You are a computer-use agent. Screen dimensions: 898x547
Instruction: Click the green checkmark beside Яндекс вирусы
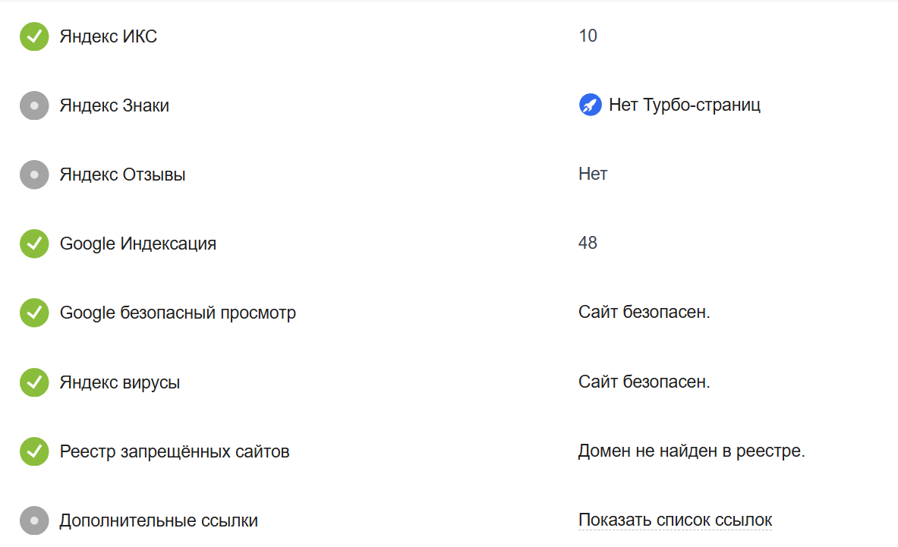[34, 382]
